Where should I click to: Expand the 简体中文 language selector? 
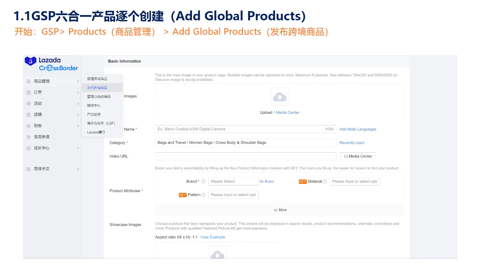pyautogui.click(x=52, y=169)
